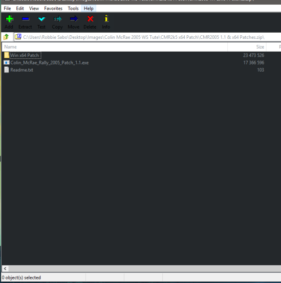Sort by the Size column header

click(247, 47)
